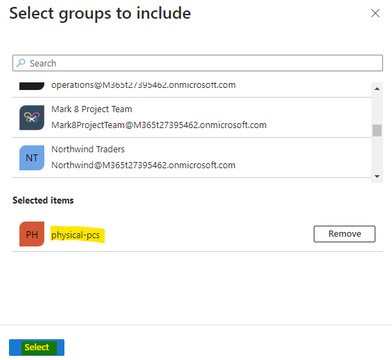Click the highlighted physical-pcs item name
392x360 pixels.
[x=75, y=235]
